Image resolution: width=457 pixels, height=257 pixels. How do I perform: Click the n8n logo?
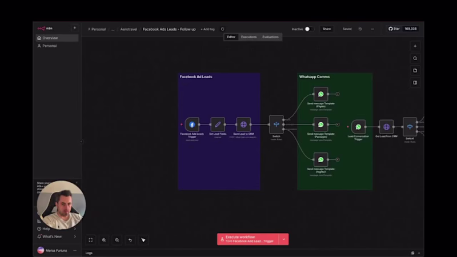click(45, 28)
